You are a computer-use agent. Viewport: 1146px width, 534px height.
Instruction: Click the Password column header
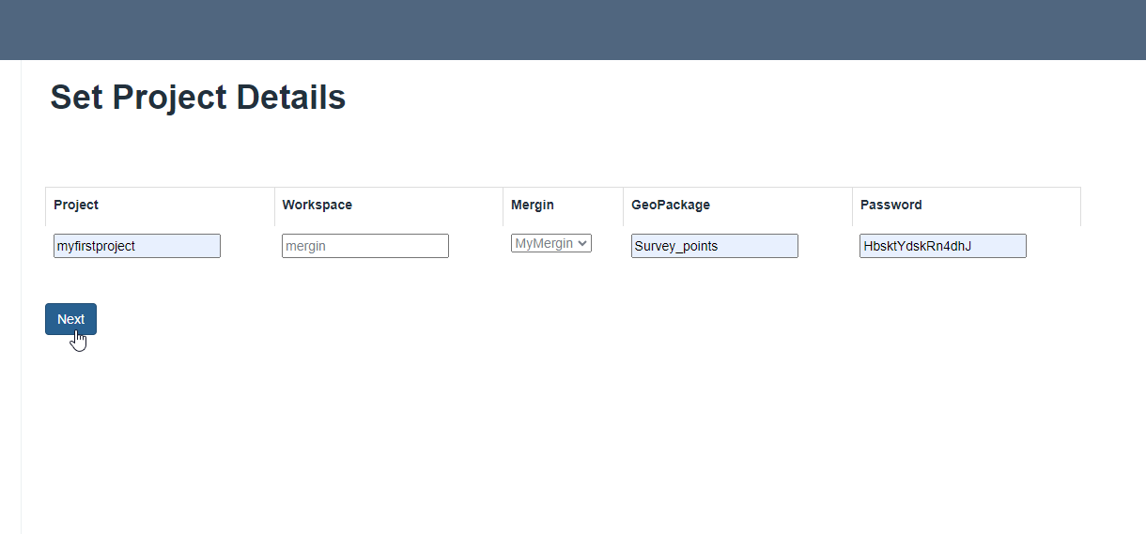click(891, 205)
